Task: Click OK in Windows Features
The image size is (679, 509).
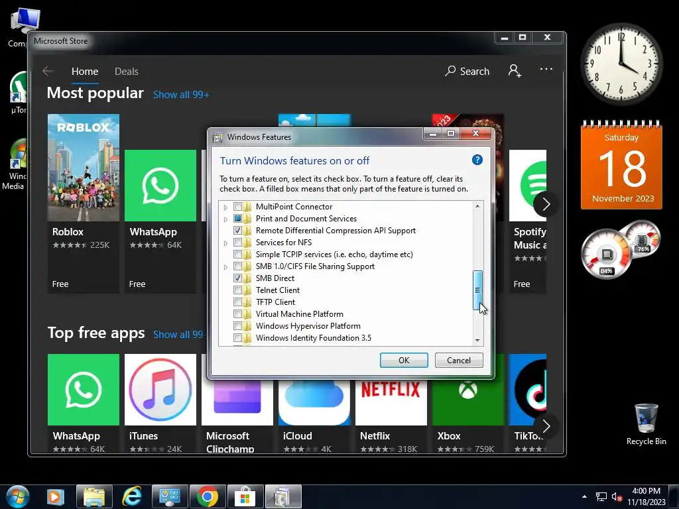Action: (404, 360)
